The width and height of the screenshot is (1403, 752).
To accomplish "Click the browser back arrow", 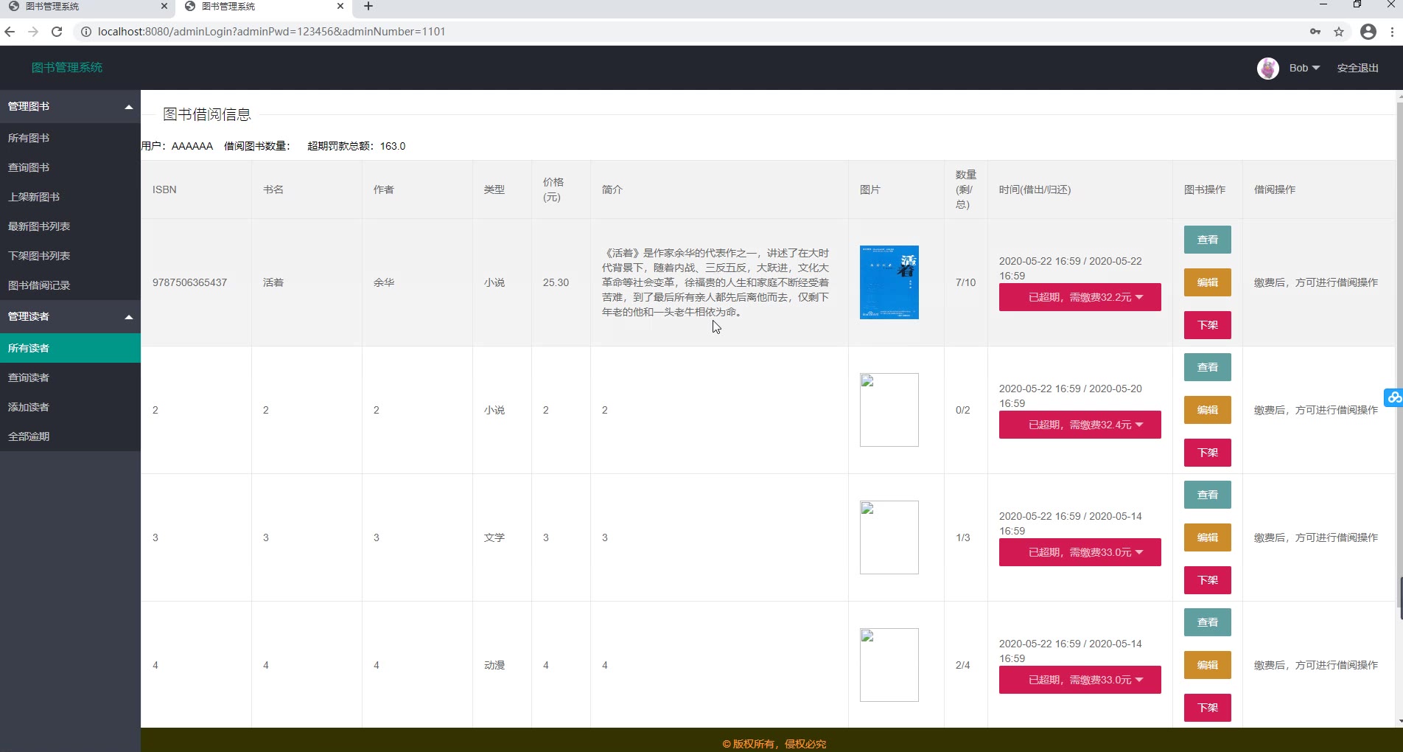I will 10,32.
